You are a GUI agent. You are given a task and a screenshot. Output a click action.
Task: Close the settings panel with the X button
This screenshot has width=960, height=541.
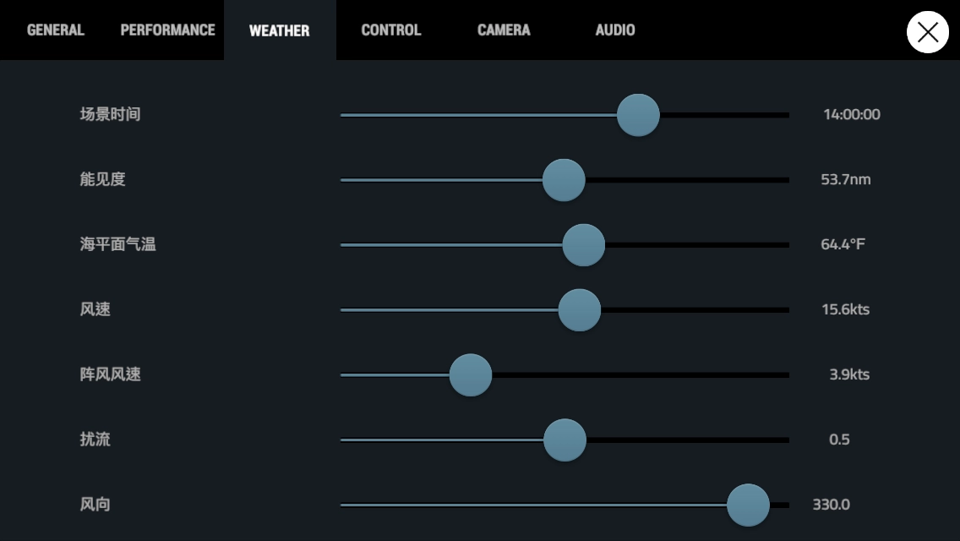tap(927, 32)
